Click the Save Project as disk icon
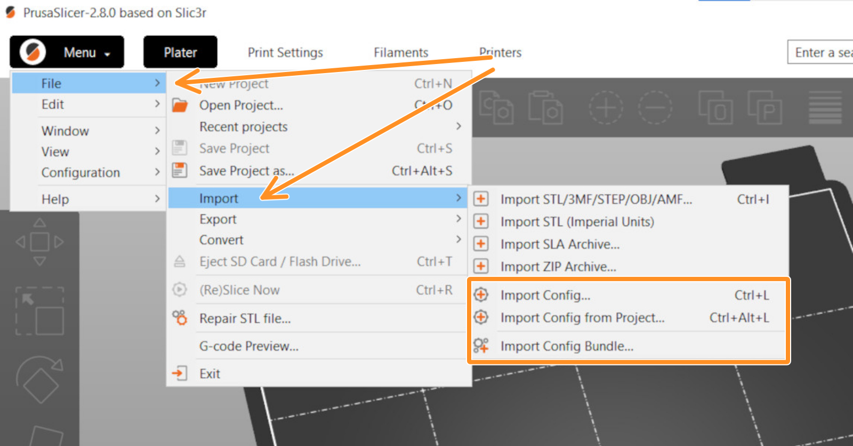The width and height of the screenshot is (853, 446). [180, 170]
